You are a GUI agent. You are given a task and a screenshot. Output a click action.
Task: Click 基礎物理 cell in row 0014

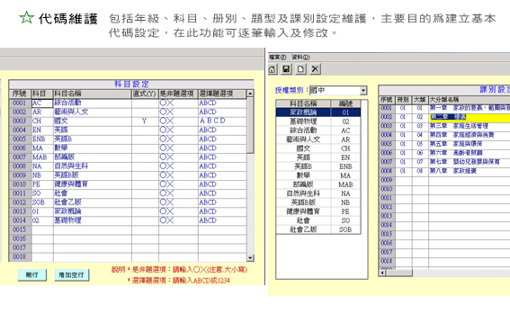point(93,220)
